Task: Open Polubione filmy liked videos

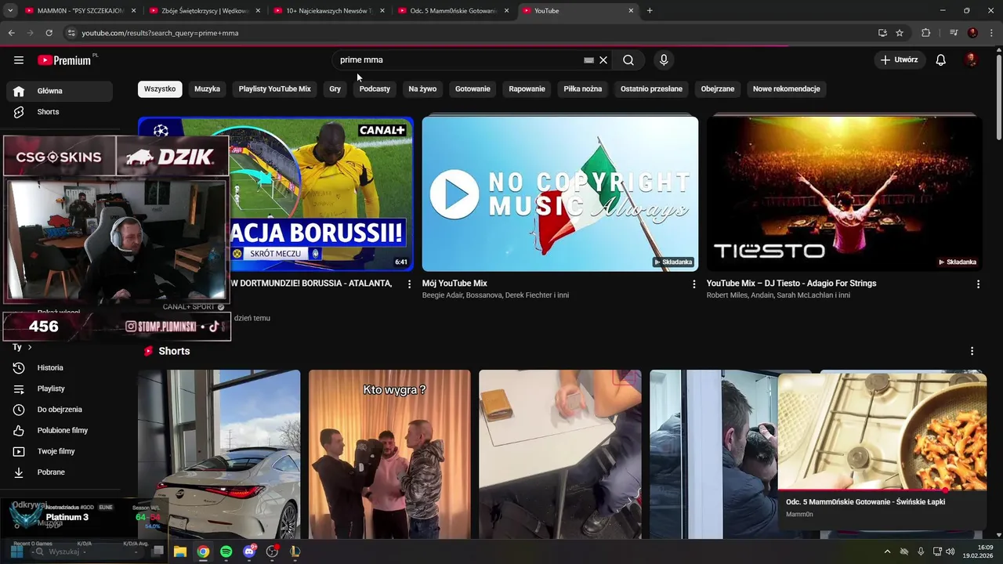Action: point(60,431)
